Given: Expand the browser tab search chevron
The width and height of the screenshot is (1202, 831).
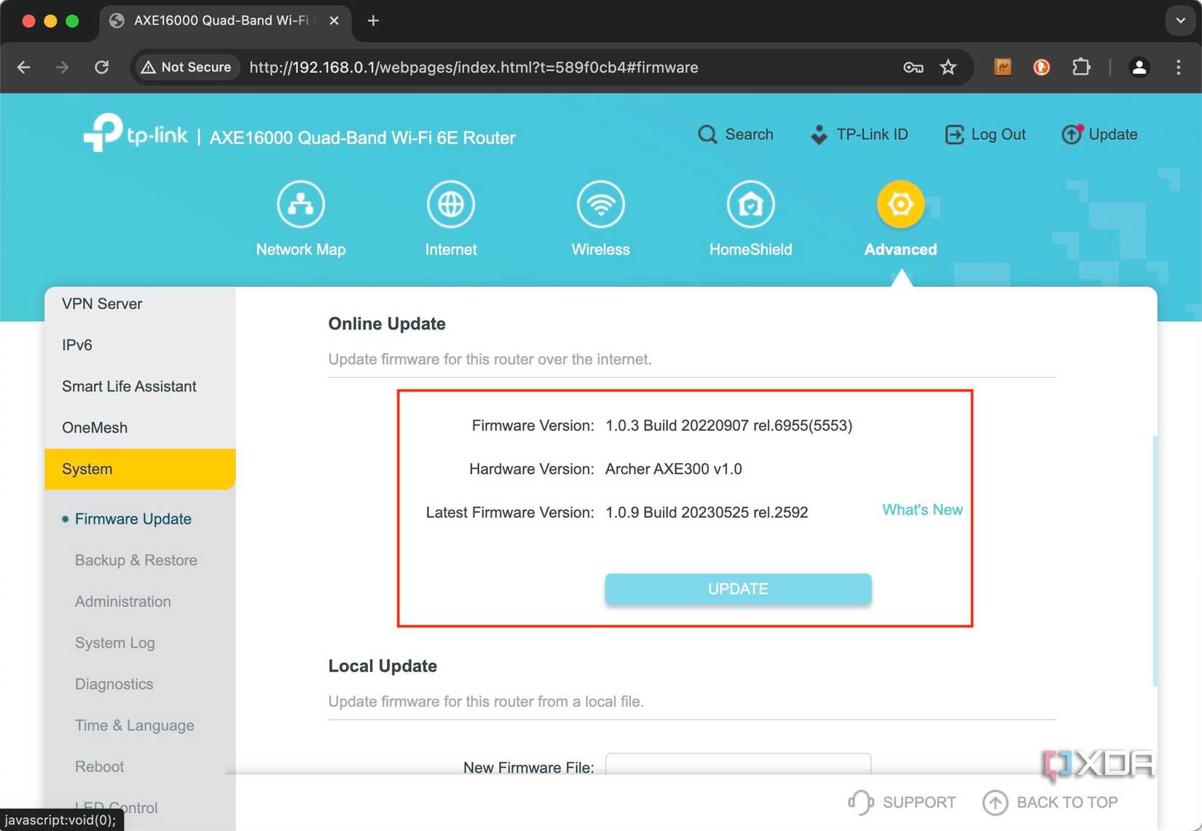Looking at the screenshot, I should 1179,20.
